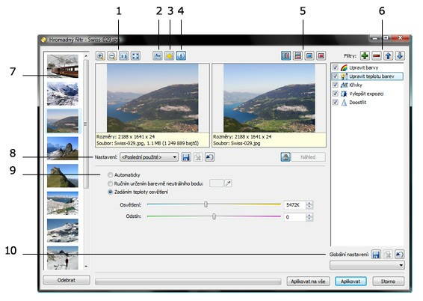The width and height of the screenshot is (423, 301).
Task: Click the Aplikovat na vše button
Action: (x=308, y=282)
